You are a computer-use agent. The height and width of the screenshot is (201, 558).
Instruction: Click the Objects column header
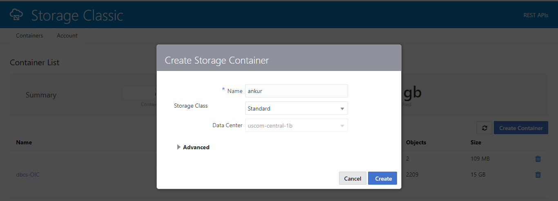[x=416, y=142]
